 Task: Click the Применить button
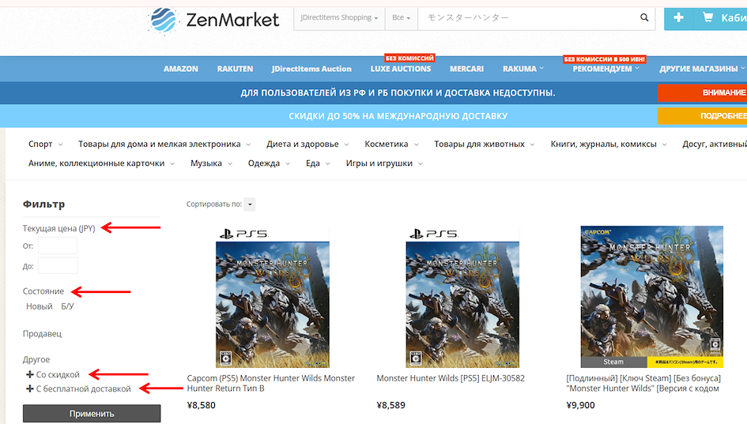pyautogui.click(x=92, y=414)
